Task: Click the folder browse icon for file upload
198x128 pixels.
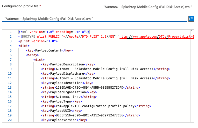Action: pos(191,19)
